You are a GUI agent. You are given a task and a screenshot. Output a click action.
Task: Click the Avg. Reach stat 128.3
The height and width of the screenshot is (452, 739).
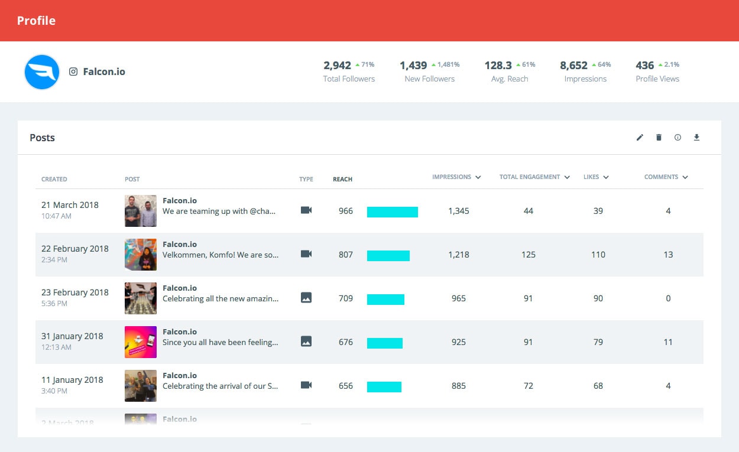coord(510,71)
